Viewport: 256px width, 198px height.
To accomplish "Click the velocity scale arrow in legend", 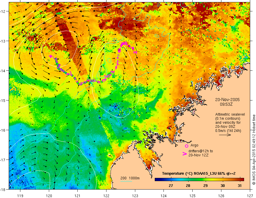I will [x=225, y=135].
